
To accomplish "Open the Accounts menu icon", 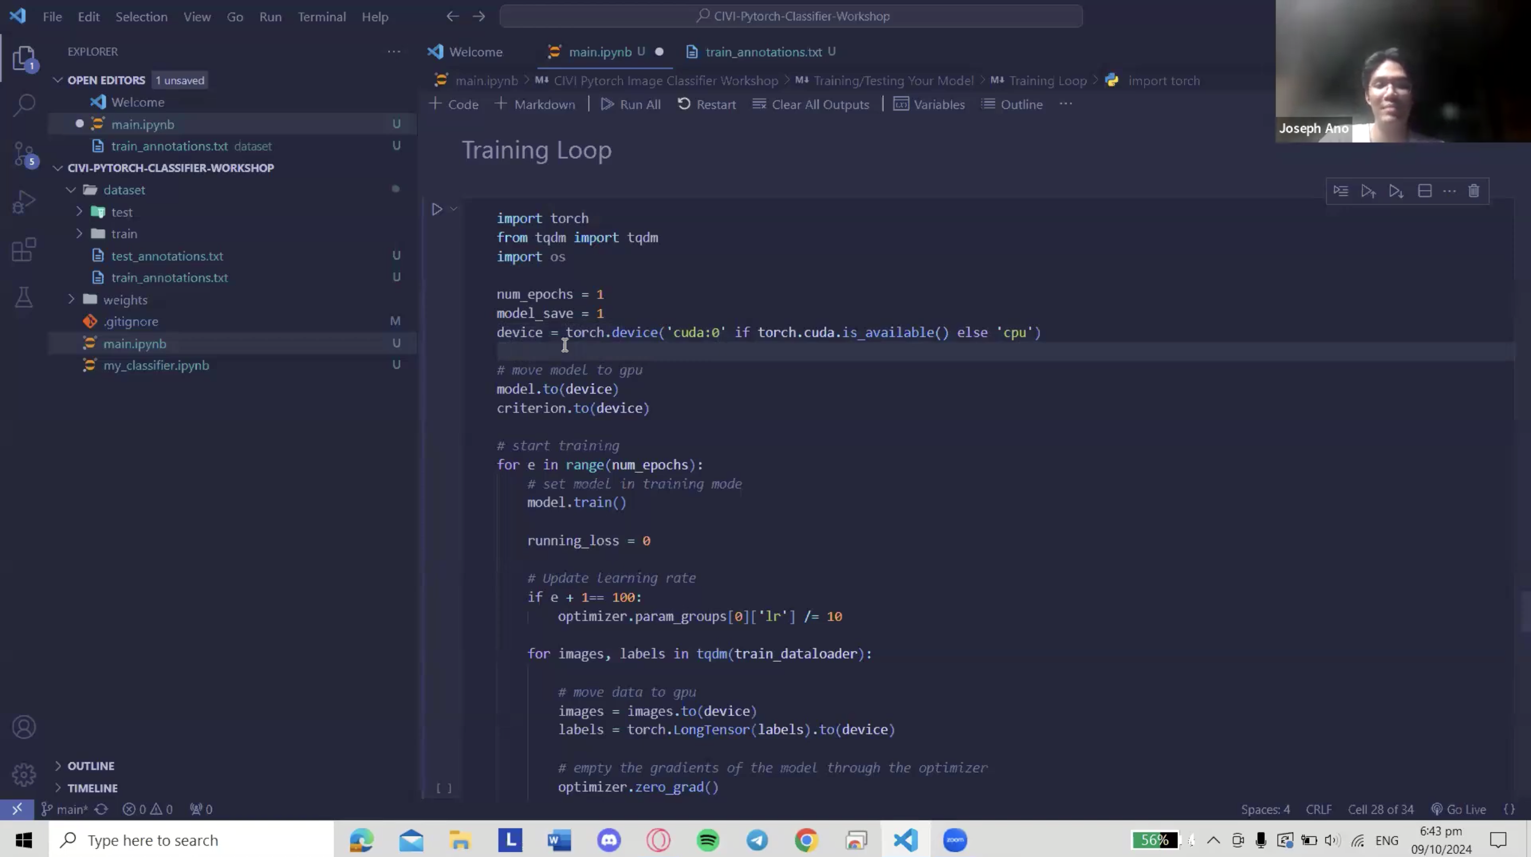I will click(24, 727).
